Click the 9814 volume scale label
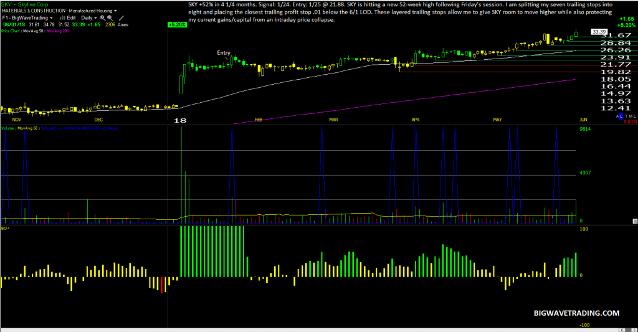Image resolution: width=638 pixels, height=332 pixels. coord(585,129)
